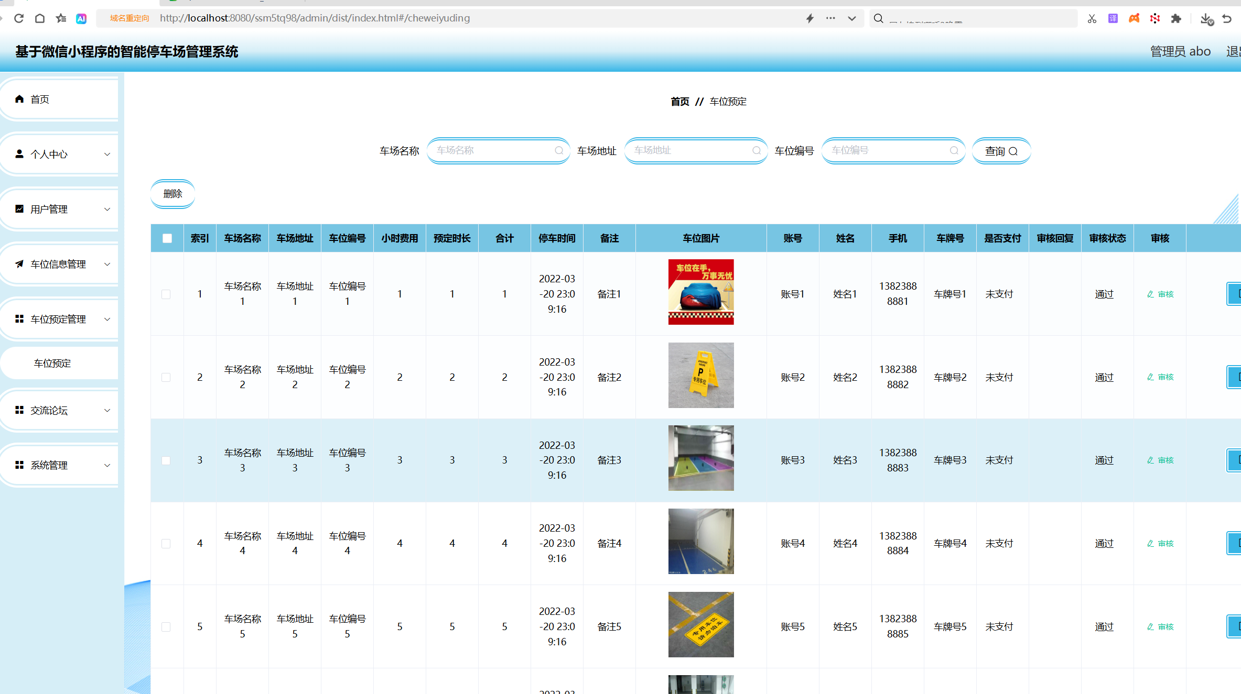
Task: Open the row 4 blue parking space image
Action: pos(701,542)
